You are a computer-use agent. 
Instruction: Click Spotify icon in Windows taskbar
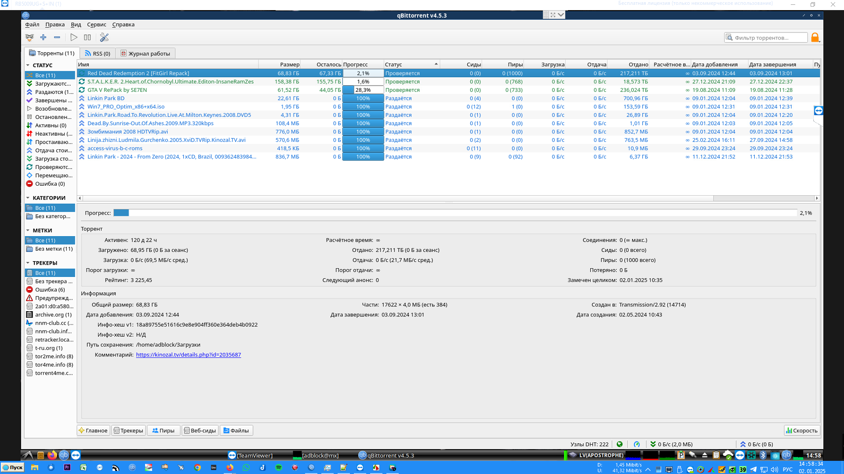(279, 468)
